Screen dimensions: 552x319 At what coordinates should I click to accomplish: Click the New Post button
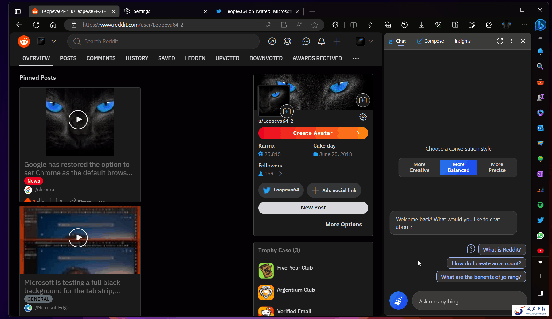tap(313, 208)
